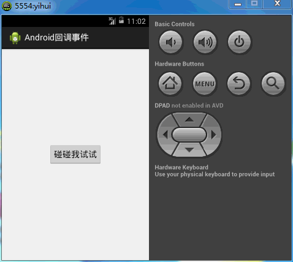Click the Hardware Keyboard label
Image resolution: width=293 pixels, height=262 pixels.
181,167
